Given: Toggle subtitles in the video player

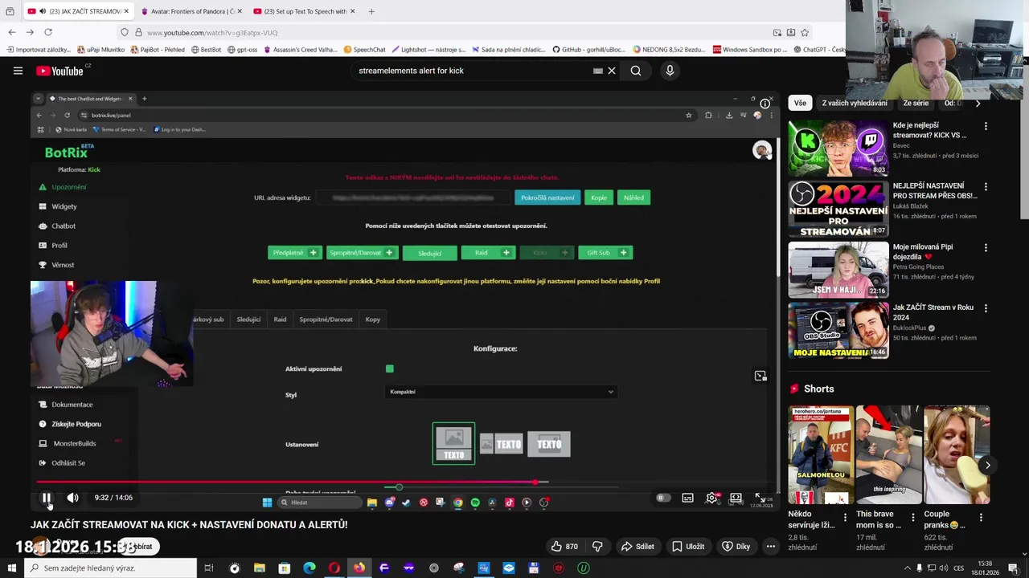Looking at the screenshot, I should 688,498.
